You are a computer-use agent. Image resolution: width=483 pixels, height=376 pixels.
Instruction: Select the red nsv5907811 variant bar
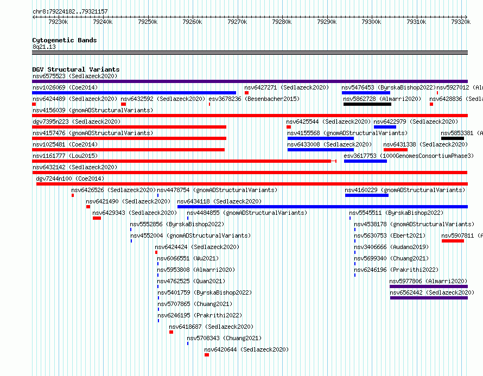pos(453,241)
